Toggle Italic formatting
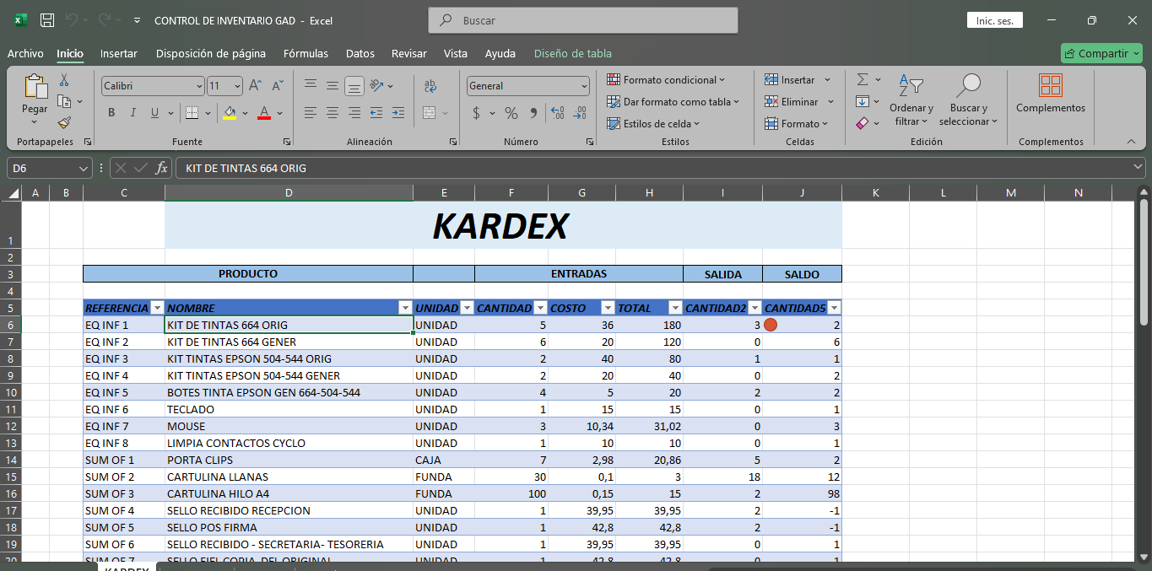The width and height of the screenshot is (1152, 571). coord(133,112)
